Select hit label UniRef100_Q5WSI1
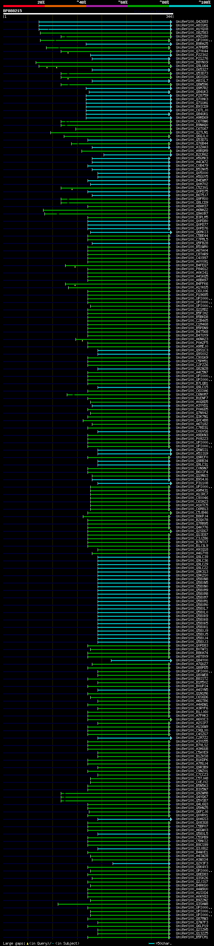Image resolution: width=214 pixels, height=946 pixels. (192, 449)
